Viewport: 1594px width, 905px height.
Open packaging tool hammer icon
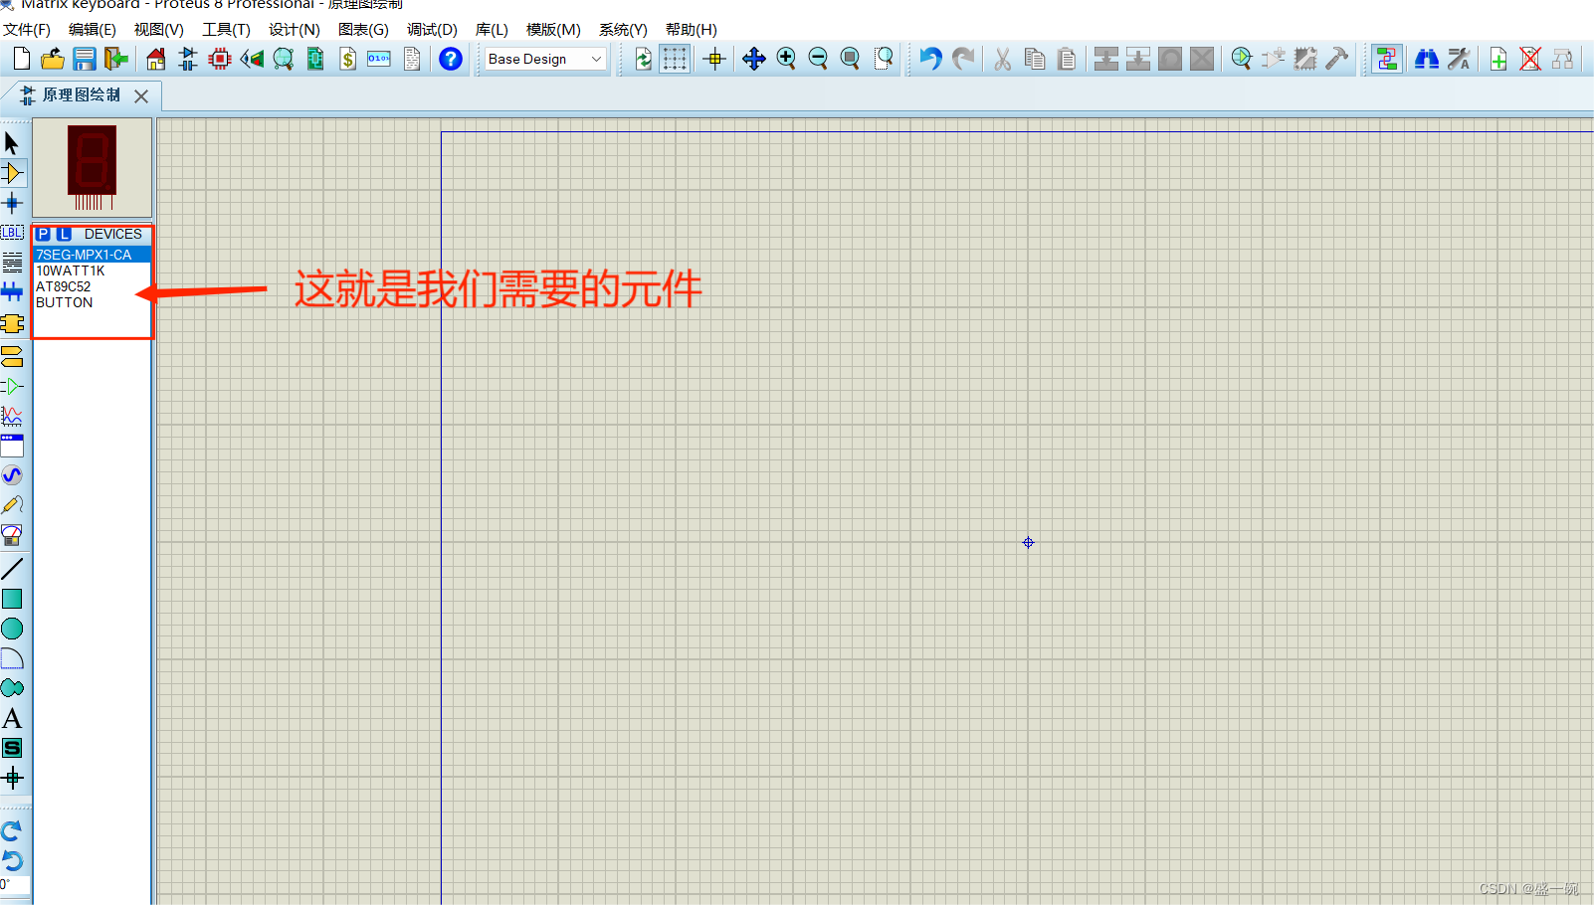tap(1337, 59)
